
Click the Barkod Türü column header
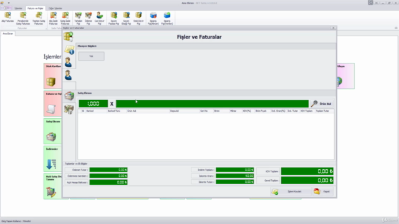click(x=117, y=111)
